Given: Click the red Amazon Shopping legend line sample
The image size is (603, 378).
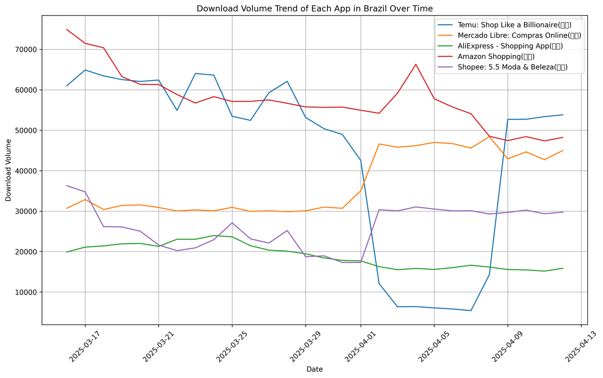Looking at the screenshot, I should pos(447,56).
